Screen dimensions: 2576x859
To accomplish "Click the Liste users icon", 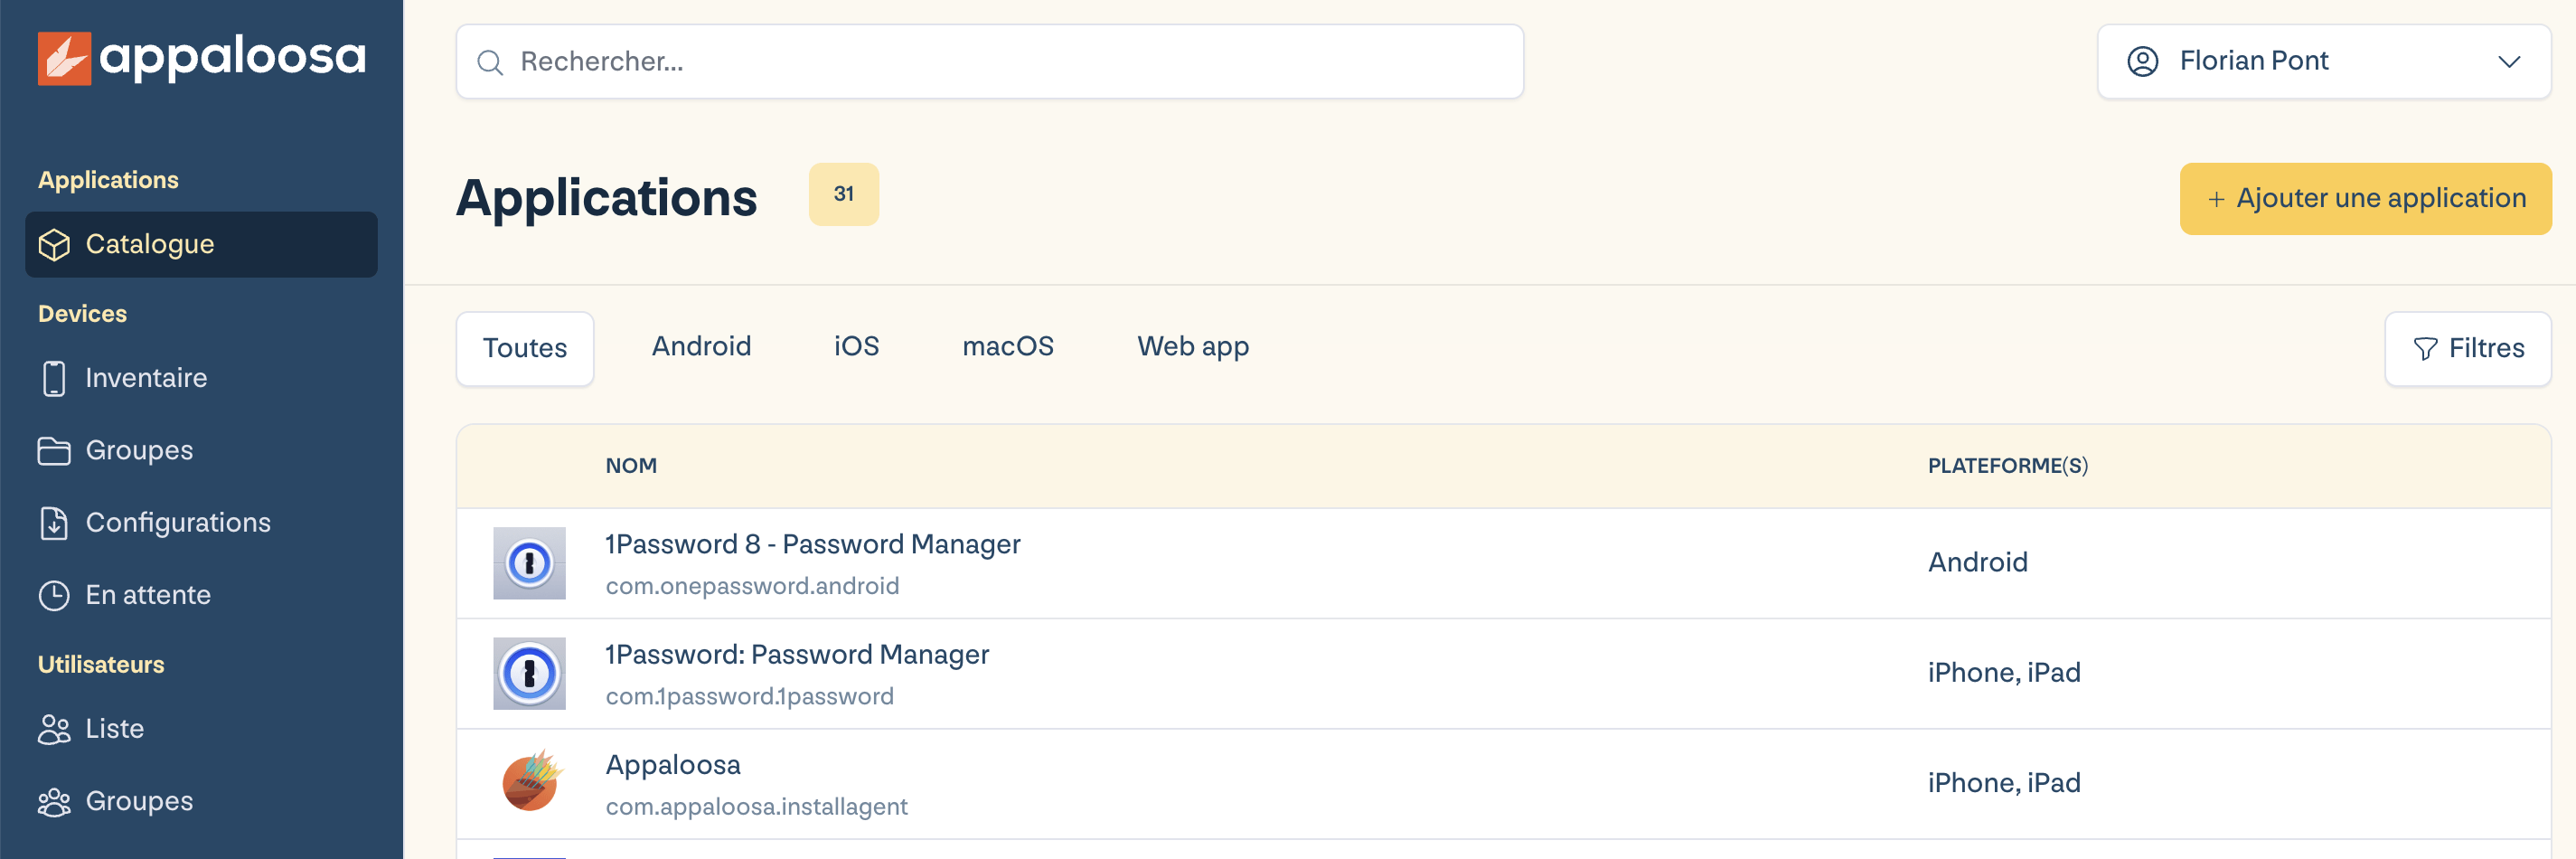I will tap(54, 730).
